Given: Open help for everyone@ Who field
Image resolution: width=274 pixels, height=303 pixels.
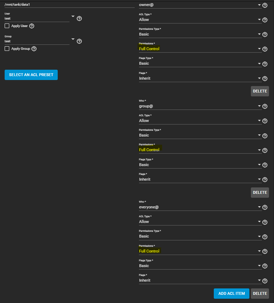Looking at the screenshot, I should [265, 207].
